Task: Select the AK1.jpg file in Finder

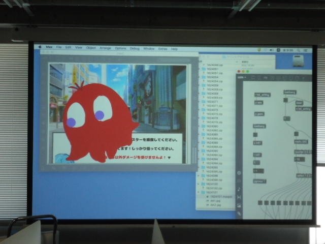Action: point(213,201)
